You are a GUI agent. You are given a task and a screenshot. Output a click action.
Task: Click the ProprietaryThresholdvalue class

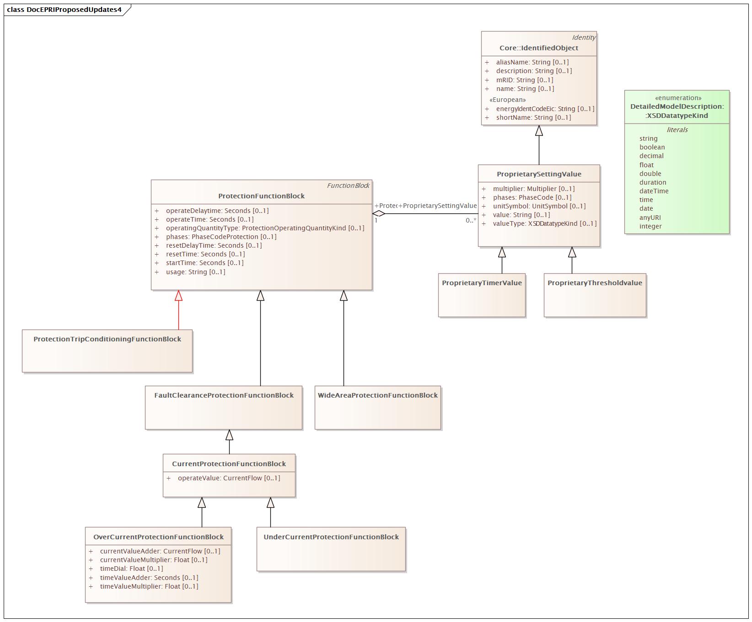[x=595, y=283]
